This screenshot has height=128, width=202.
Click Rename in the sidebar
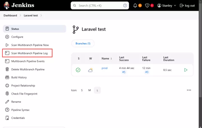16,102
